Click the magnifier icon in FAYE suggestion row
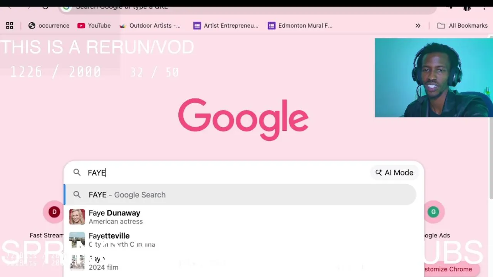 [77, 195]
